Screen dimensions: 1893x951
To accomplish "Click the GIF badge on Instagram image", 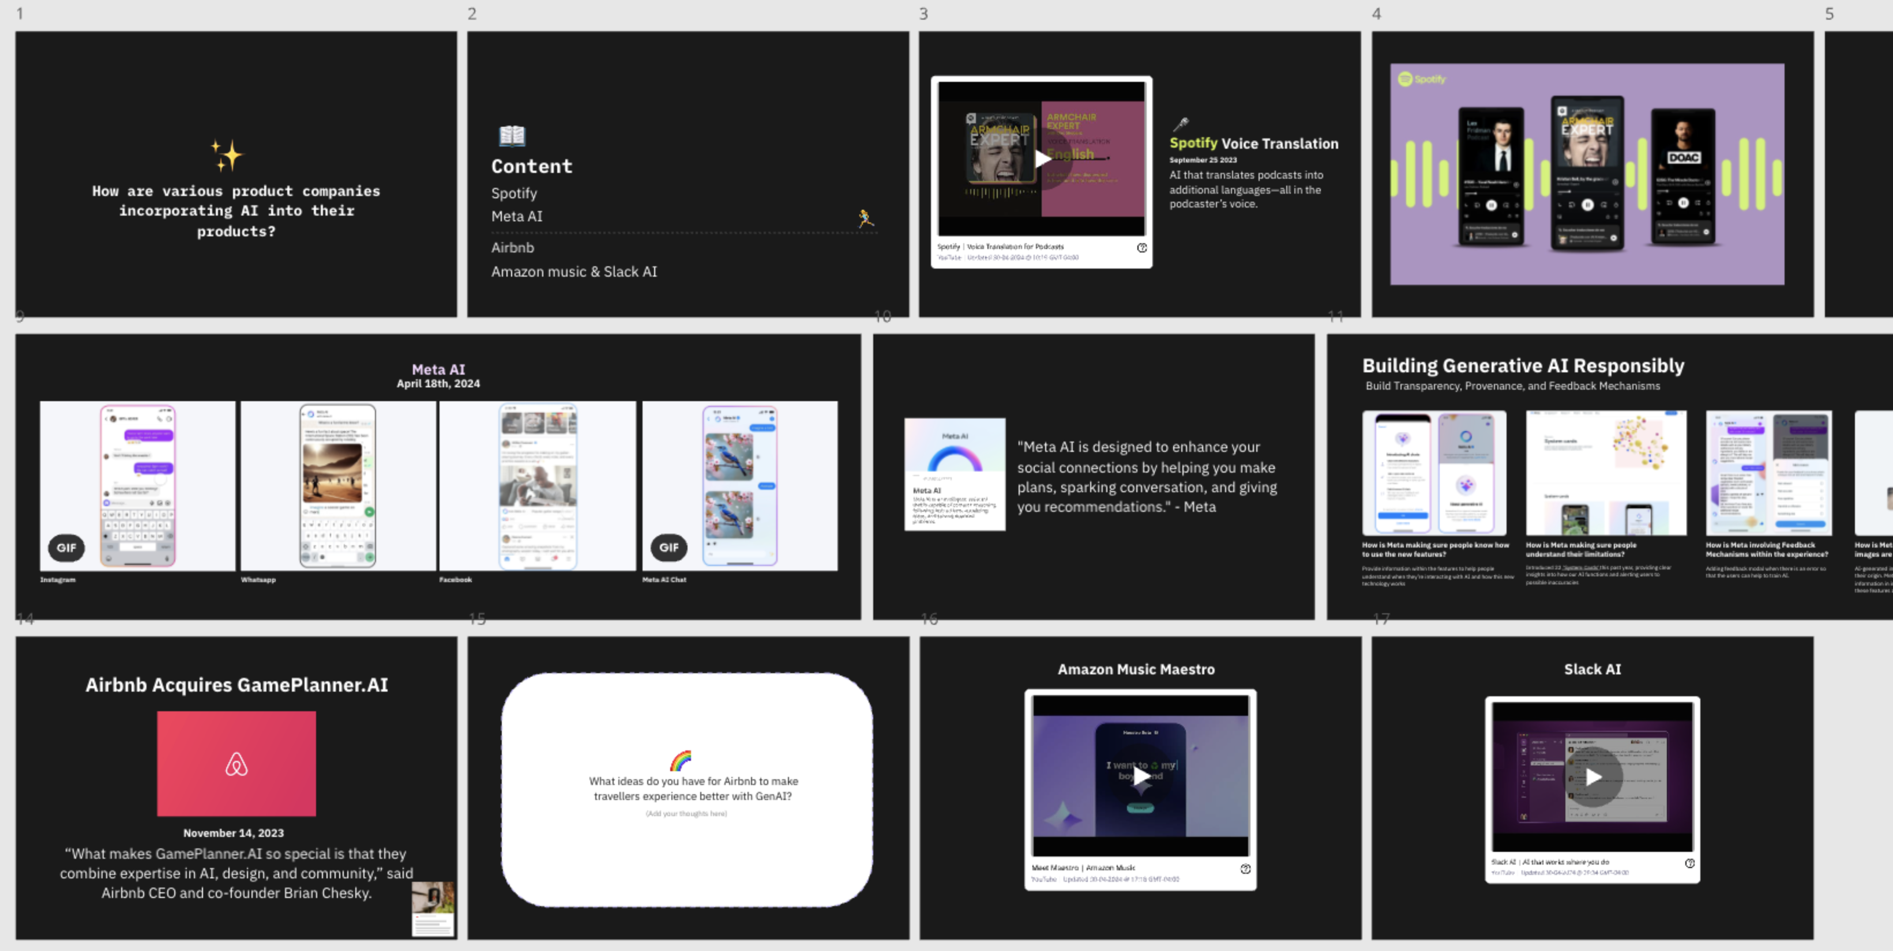I will click(66, 547).
